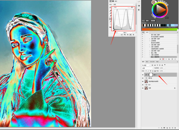Open the layer blend mode 正常 dropdown
Viewport: 179px width, 130px height.
(147, 68)
